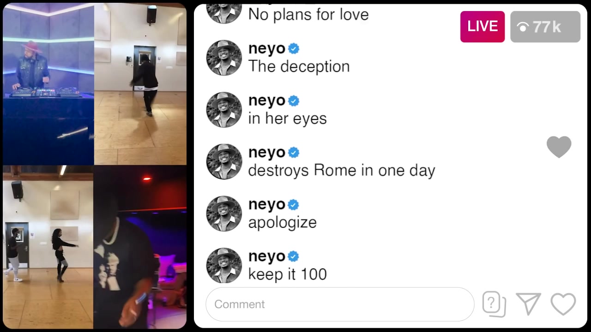The height and width of the screenshot is (332, 591).
Task: Open neyo avatar next to 'in her eyes'
Action: (x=224, y=110)
